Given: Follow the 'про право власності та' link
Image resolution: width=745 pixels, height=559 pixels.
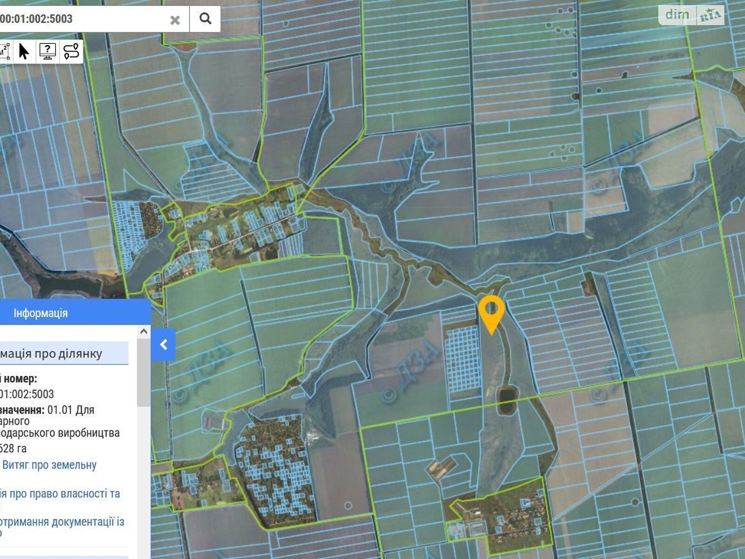Looking at the screenshot, I should click(x=60, y=494).
